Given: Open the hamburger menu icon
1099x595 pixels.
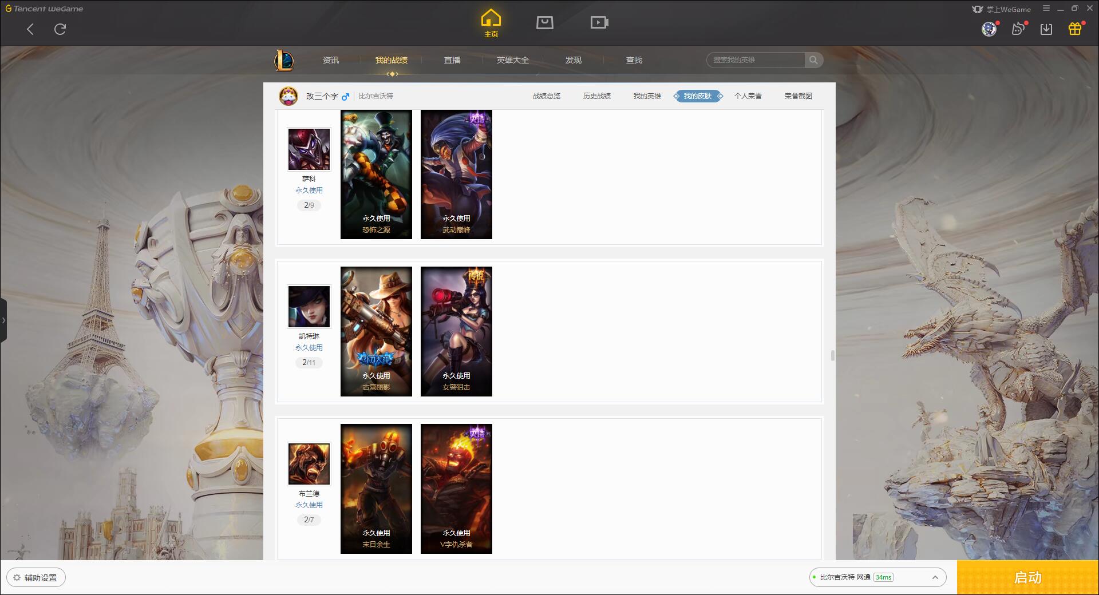Looking at the screenshot, I should tap(1046, 9).
